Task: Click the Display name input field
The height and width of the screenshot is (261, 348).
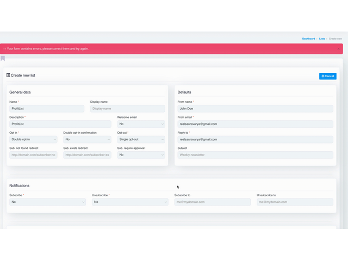Action: point(128,109)
